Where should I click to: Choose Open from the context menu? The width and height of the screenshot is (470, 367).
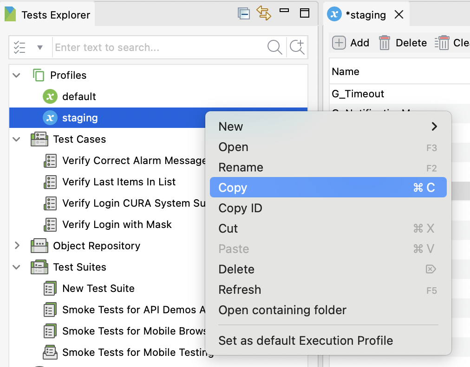click(x=328, y=147)
